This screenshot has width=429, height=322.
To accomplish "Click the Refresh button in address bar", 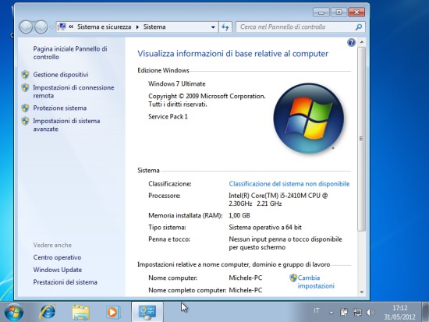I will 225,27.
